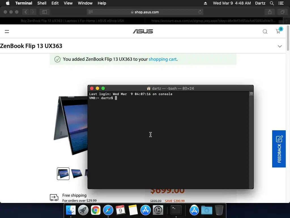Click the eject icon in menu bar
This screenshot has height=218, width=290.
(205, 3)
